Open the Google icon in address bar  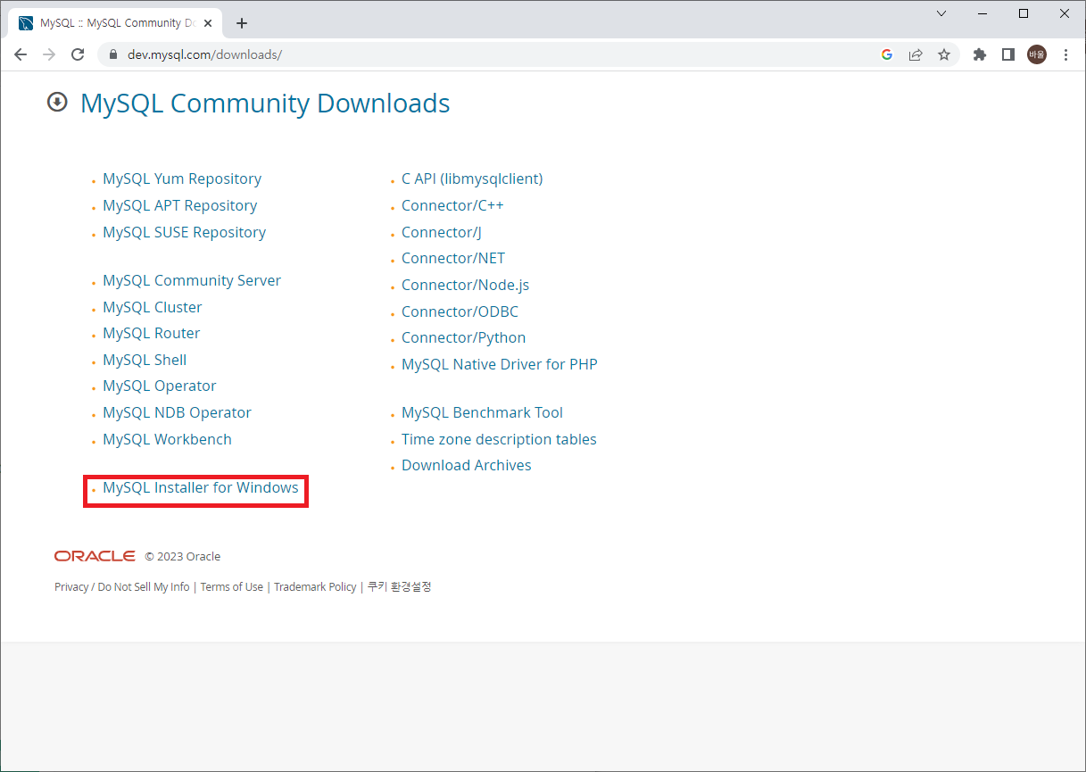pos(887,54)
